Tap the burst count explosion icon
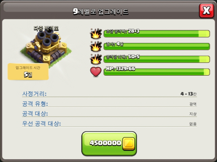This screenshot has width=217, height=162. click(x=96, y=46)
